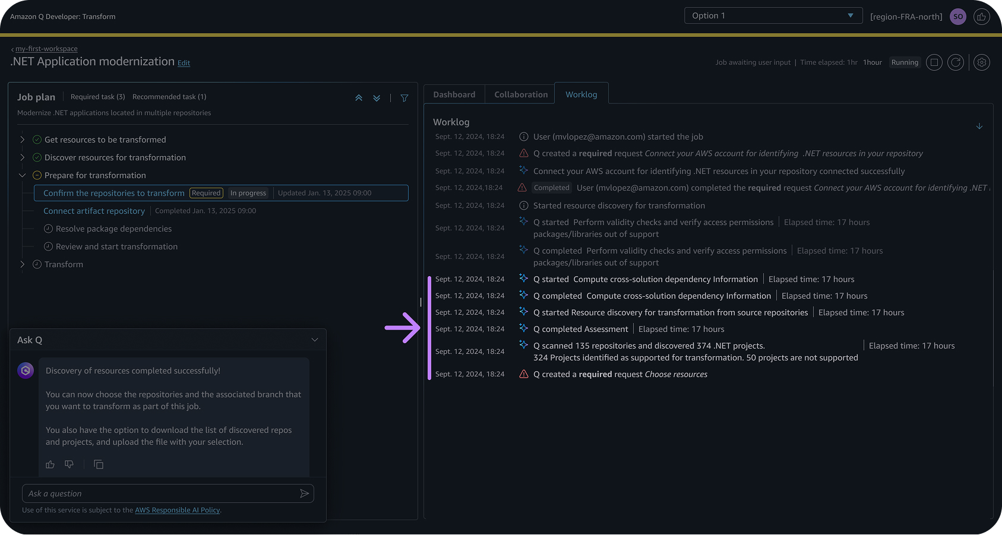Click the pane splitter handle between the panels

(421, 302)
